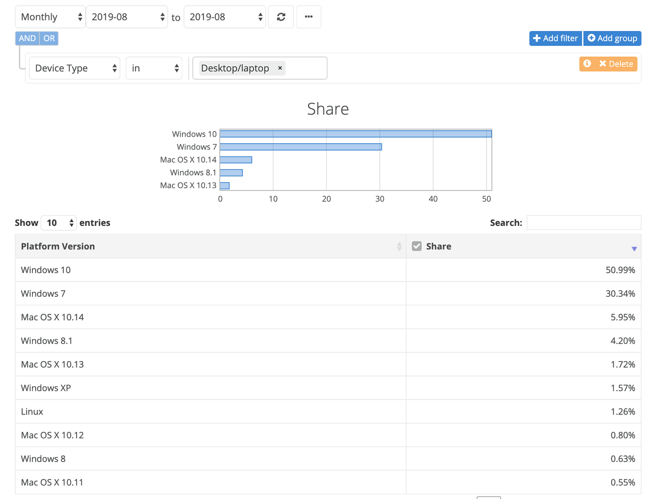Toggle the Share column checkbox
Screen dimensions: 657x499
click(x=417, y=246)
